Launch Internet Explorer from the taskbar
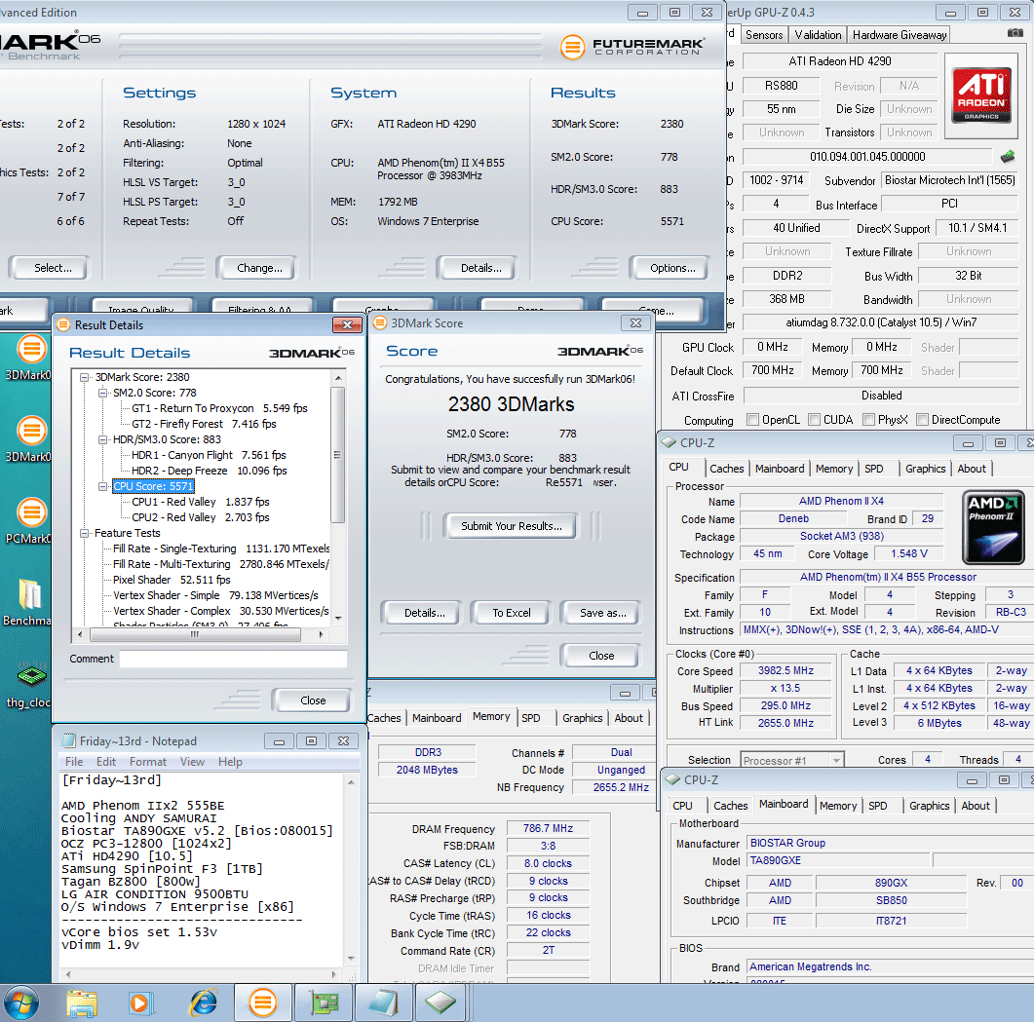Screen dimensions: 1034x1022 click(203, 1001)
